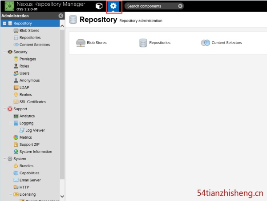Image resolution: width=267 pixels, height=201 pixels.
Task: Click the Users group icon
Action: (x=16, y=73)
